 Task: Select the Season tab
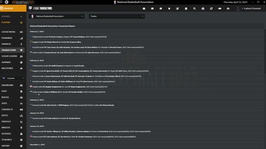13,8
